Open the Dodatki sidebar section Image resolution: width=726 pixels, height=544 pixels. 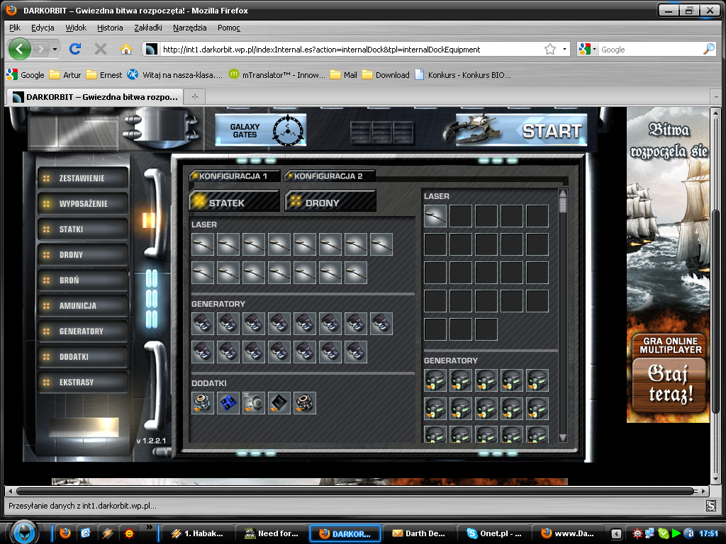(82, 357)
